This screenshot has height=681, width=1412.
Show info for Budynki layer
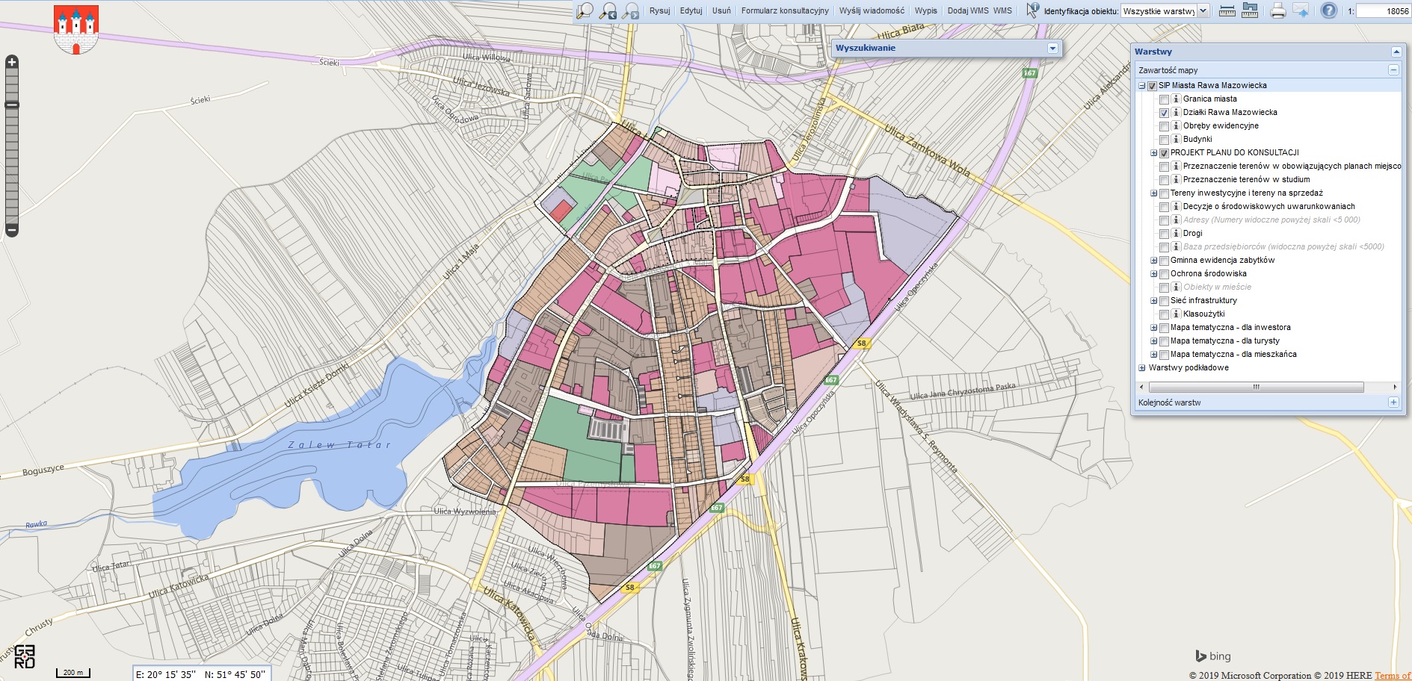point(1176,139)
